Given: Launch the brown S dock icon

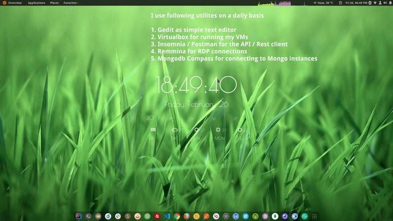Looking at the screenshot, I should point(128,216).
